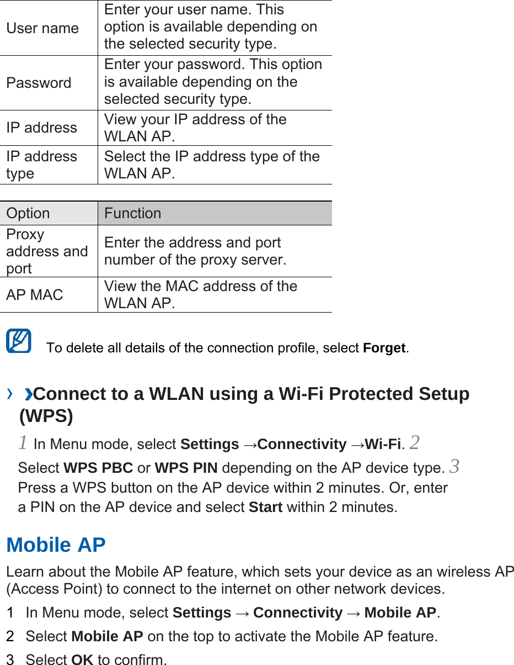Click the large italic step number 1
The width and height of the screenshot is (514, 665).
[x=23, y=442]
